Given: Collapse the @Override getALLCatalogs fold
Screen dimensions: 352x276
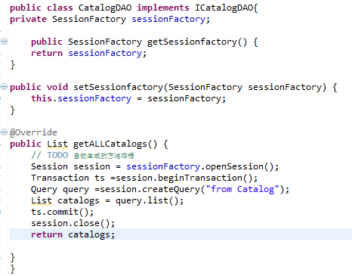Looking at the screenshot, I should coord(5,132).
